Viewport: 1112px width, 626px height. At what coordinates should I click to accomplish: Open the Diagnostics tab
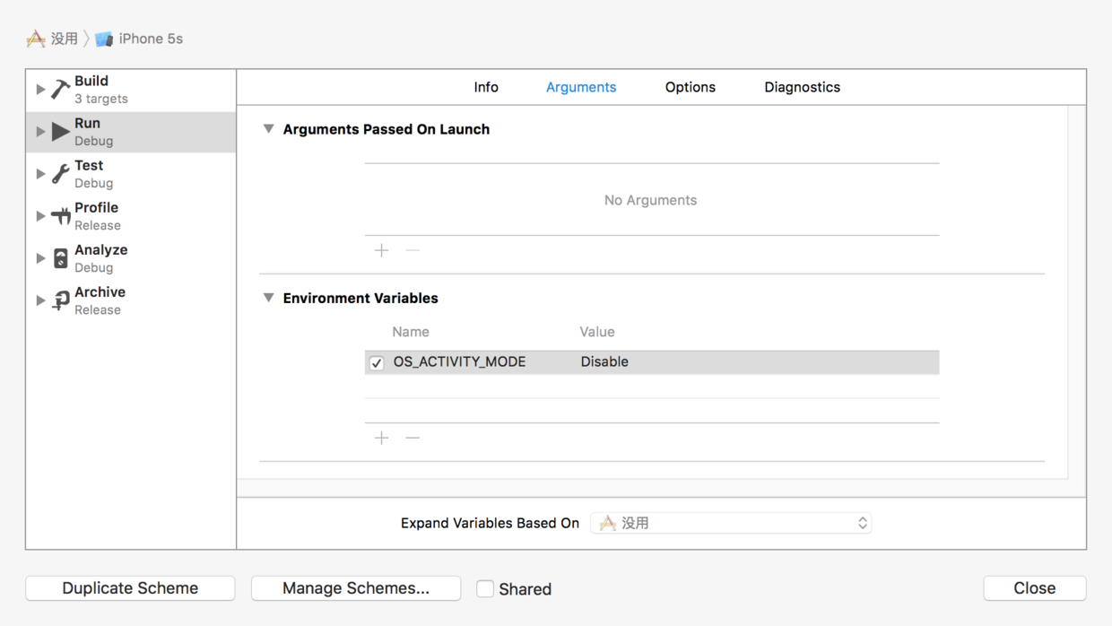pos(802,87)
